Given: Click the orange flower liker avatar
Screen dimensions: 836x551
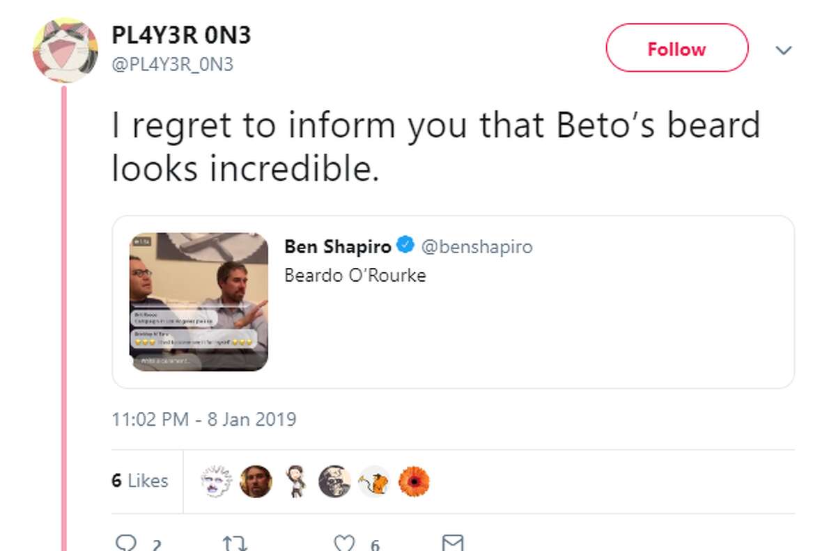Looking at the screenshot, I should 413,481.
